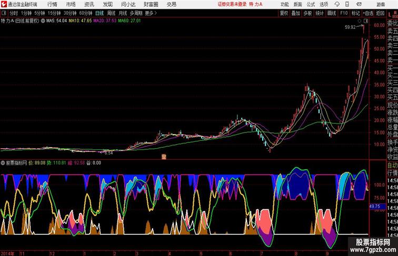Screen dimensions: 398x256
Task: Click the 证券交易未登录 status text
Action: click(x=232, y=4)
